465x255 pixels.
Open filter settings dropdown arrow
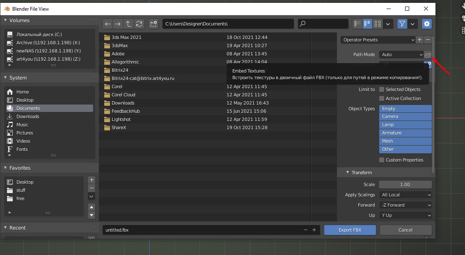[x=412, y=24]
